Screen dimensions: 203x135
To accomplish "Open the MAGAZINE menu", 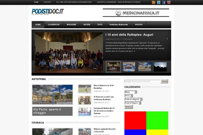I will 71,25.
